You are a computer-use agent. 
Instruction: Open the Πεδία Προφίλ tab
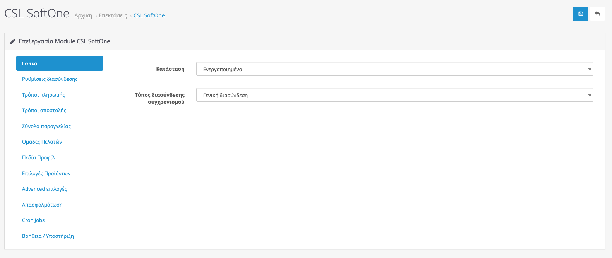click(x=38, y=157)
